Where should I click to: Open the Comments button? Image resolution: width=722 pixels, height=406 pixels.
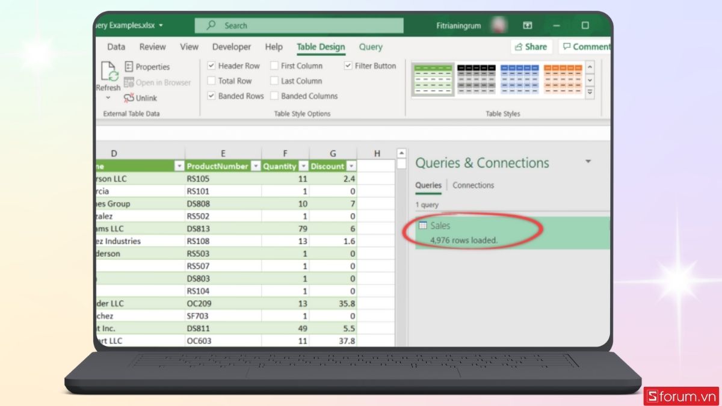(x=585, y=47)
